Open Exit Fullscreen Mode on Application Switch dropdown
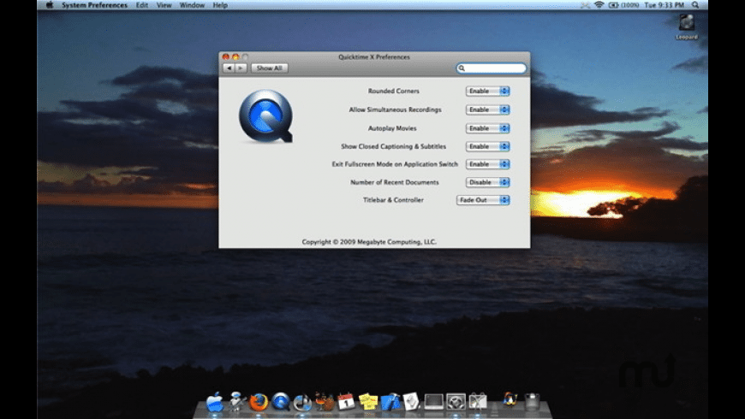The image size is (745, 419). pyautogui.click(x=487, y=164)
